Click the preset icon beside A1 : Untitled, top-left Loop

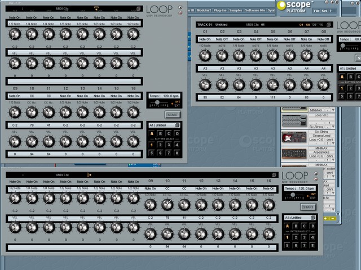(177, 125)
